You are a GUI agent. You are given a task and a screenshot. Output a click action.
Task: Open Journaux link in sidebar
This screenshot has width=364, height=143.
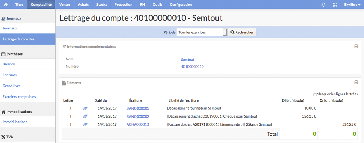coord(28,28)
